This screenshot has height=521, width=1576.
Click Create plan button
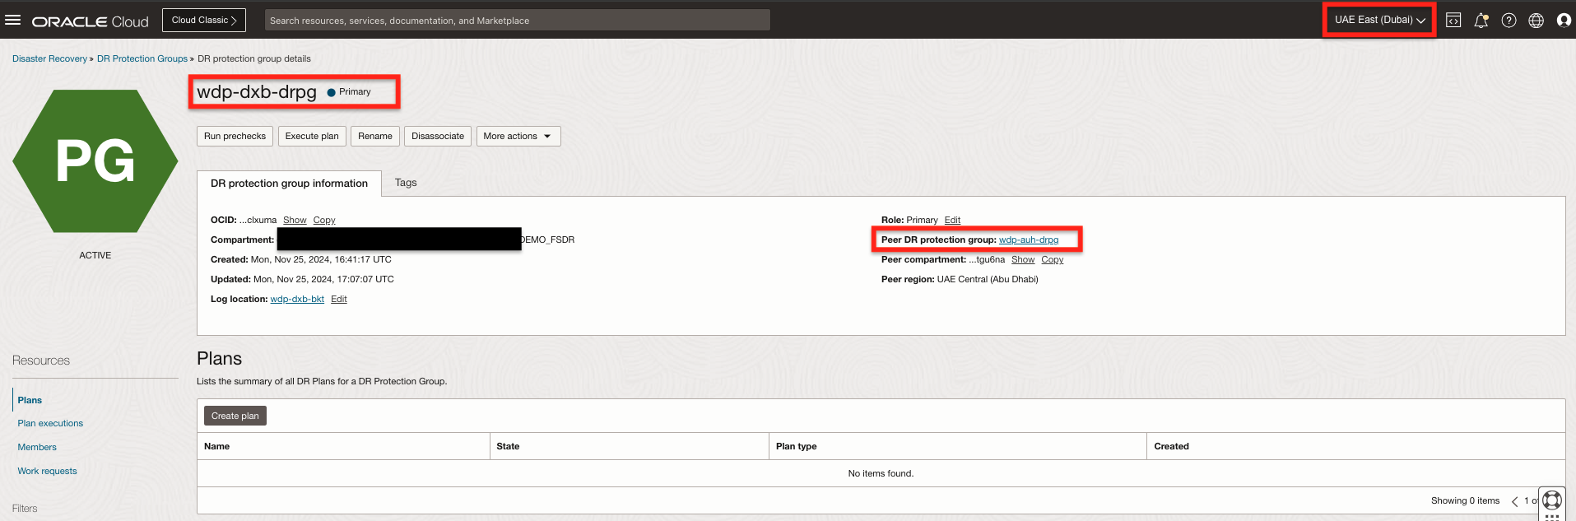(235, 416)
